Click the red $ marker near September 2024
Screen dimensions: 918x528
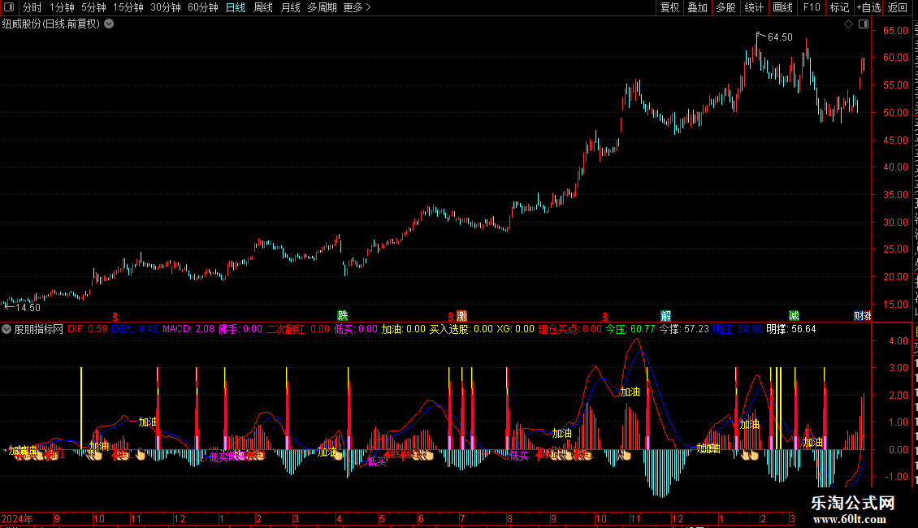coord(115,317)
